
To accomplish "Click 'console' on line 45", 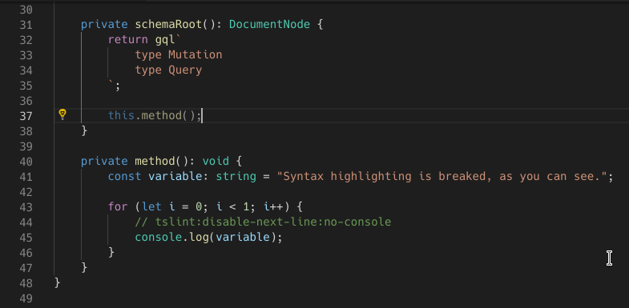I will pos(158,237).
